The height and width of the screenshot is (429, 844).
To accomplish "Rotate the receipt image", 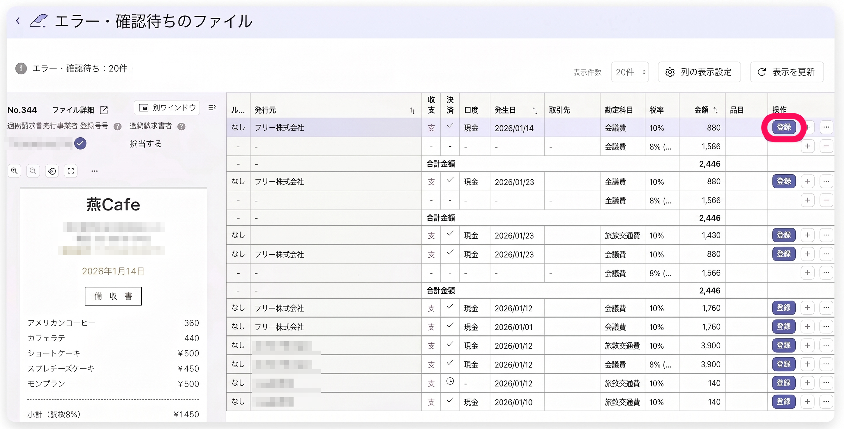I will [52, 171].
